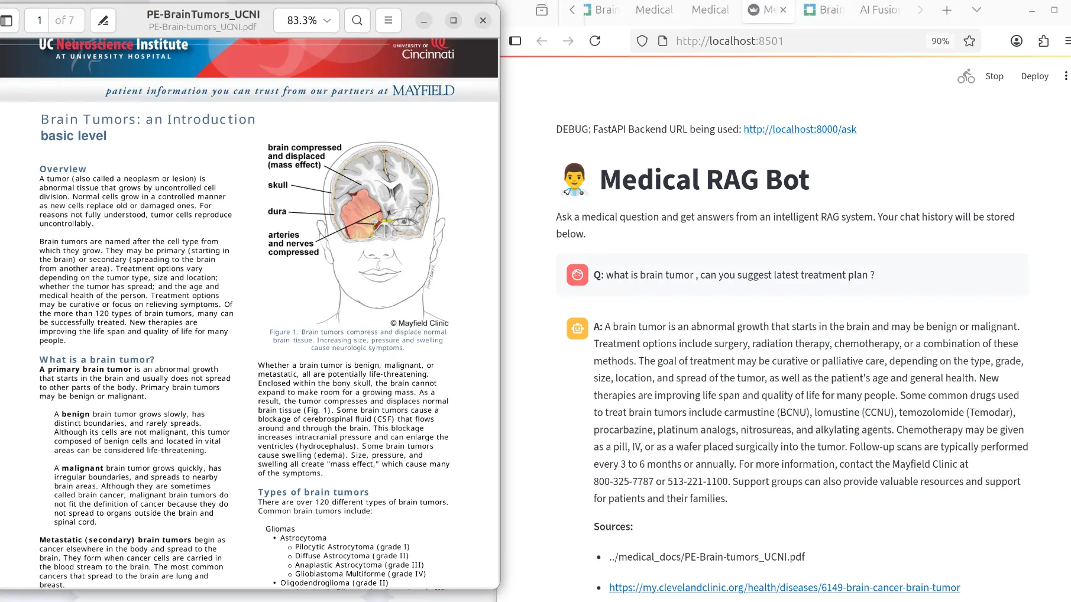Viewport: 1071px width, 602px height.
Task: Click the user avatar beside the question
Action: click(x=577, y=275)
